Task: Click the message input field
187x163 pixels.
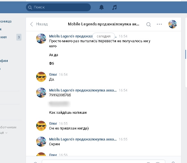Action: click(x=93, y=161)
